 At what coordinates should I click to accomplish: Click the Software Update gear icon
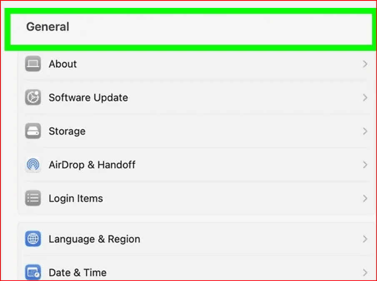[x=33, y=98]
